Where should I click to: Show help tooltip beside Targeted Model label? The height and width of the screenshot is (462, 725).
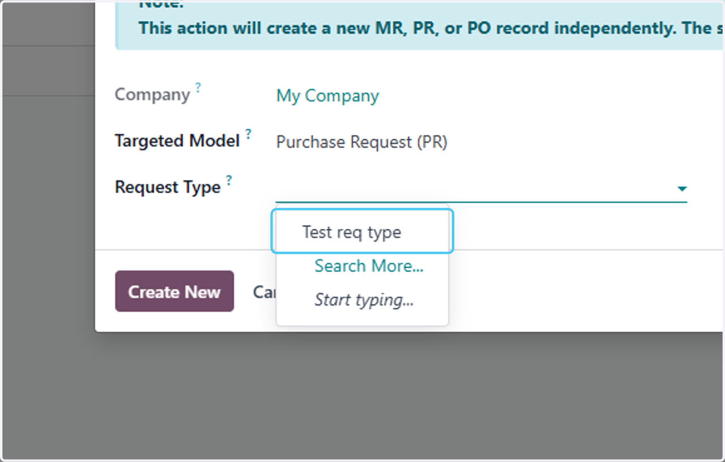tap(248, 134)
